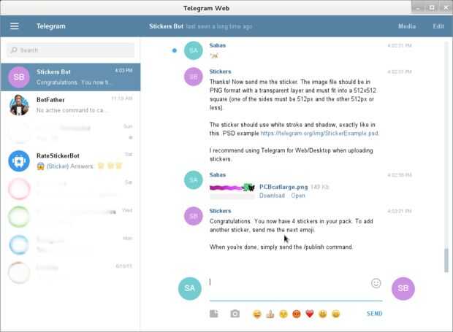This screenshot has height=332, width=453.
Task: Insert the last grinning emoji in quick row
Action: pyautogui.click(x=335, y=314)
